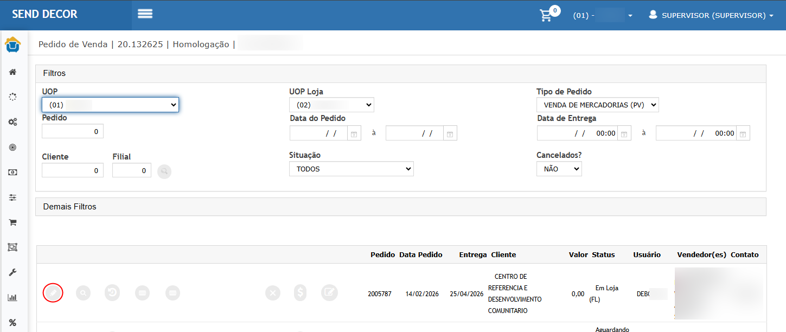Click the history clock icon in order row
The image size is (786, 332).
pyautogui.click(x=112, y=293)
